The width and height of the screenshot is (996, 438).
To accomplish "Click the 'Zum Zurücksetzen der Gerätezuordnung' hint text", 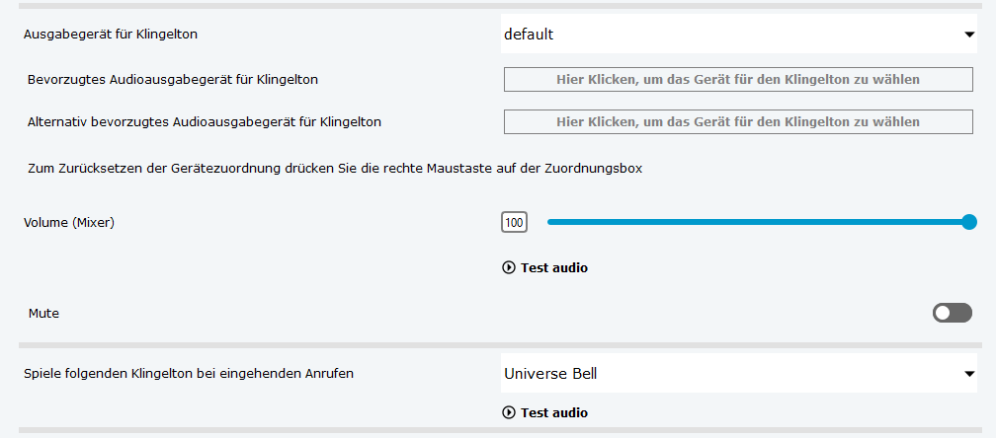I will click(x=335, y=169).
